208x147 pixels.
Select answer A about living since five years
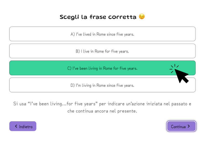pyautogui.click(x=102, y=34)
